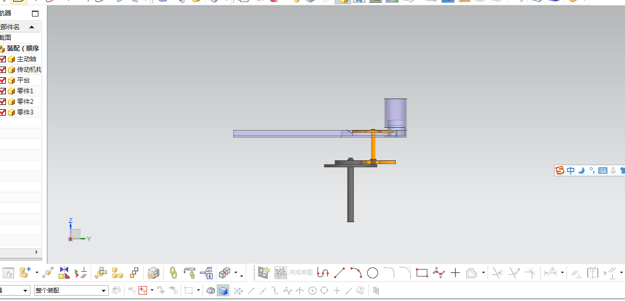Open the sketch toolbar overflow arrow at far right

tap(621, 273)
